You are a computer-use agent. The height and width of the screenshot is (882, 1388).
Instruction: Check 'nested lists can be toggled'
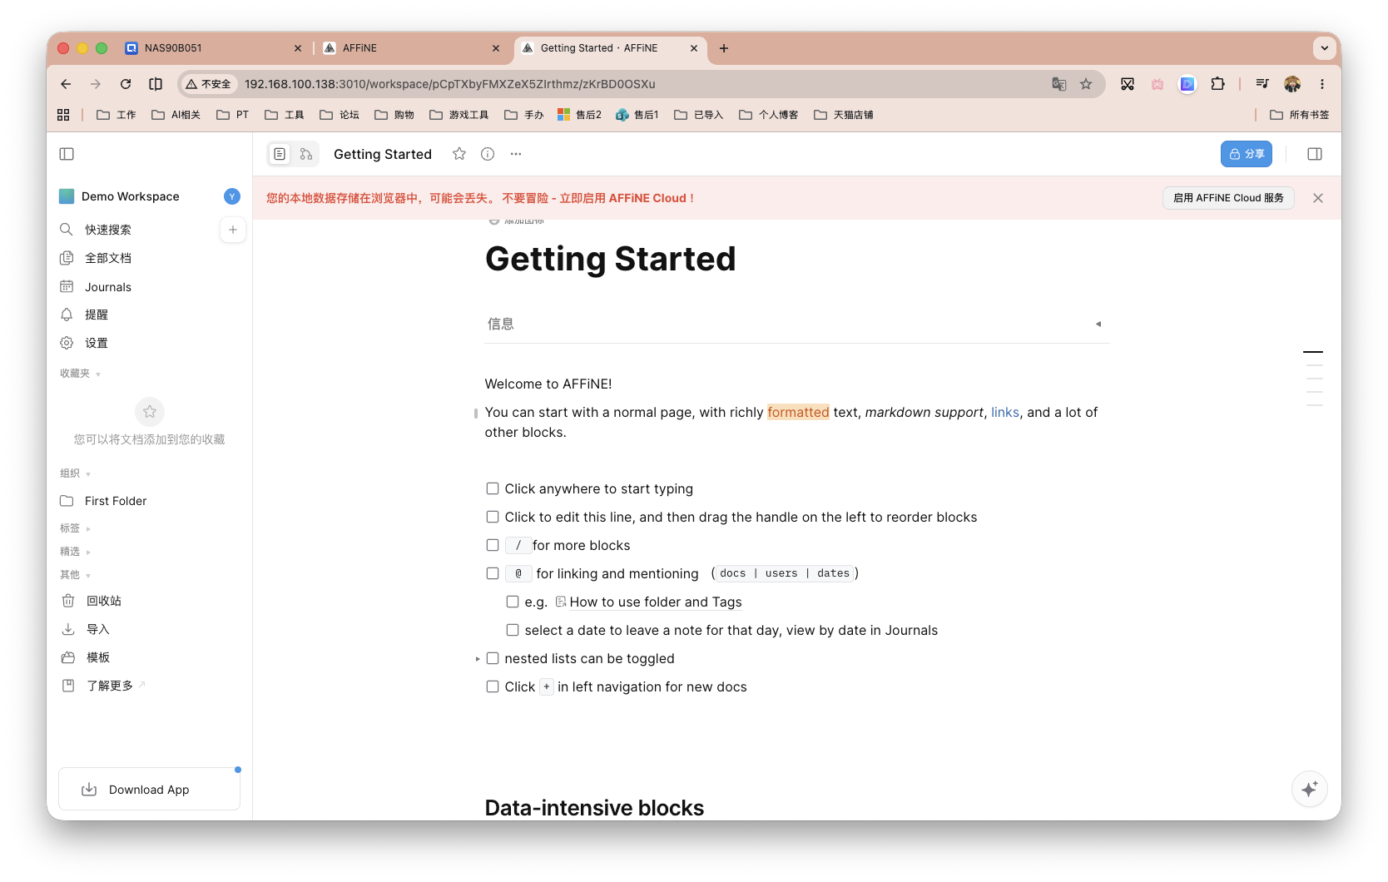click(x=493, y=659)
